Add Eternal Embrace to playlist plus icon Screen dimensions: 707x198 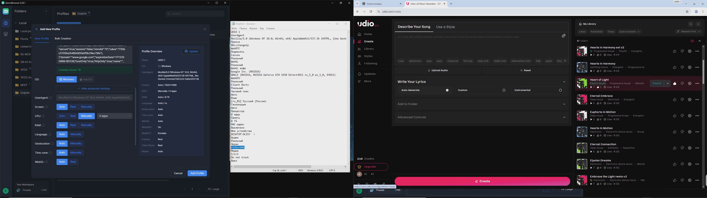690,100
